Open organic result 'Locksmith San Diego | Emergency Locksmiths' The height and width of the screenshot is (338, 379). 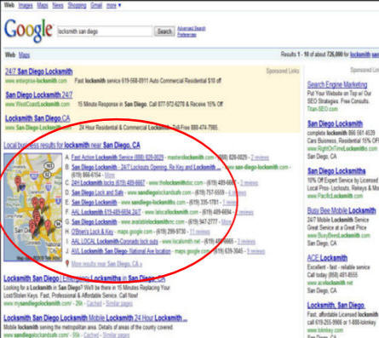(84, 278)
